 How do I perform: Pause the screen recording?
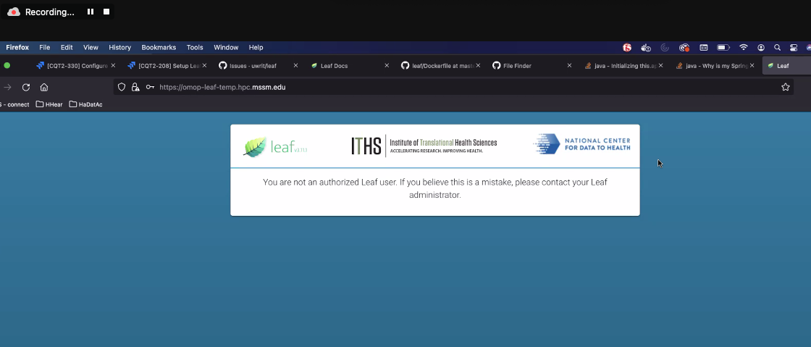point(91,12)
